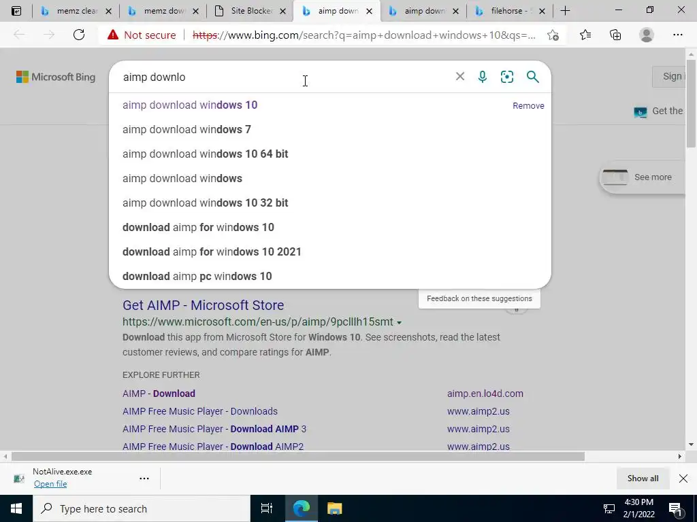Click the horizontal scrollbar thumb
Screen dimensions: 697x522
[298, 456]
